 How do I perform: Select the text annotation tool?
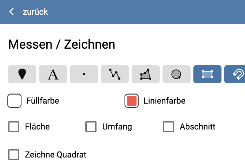(x=53, y=74)
